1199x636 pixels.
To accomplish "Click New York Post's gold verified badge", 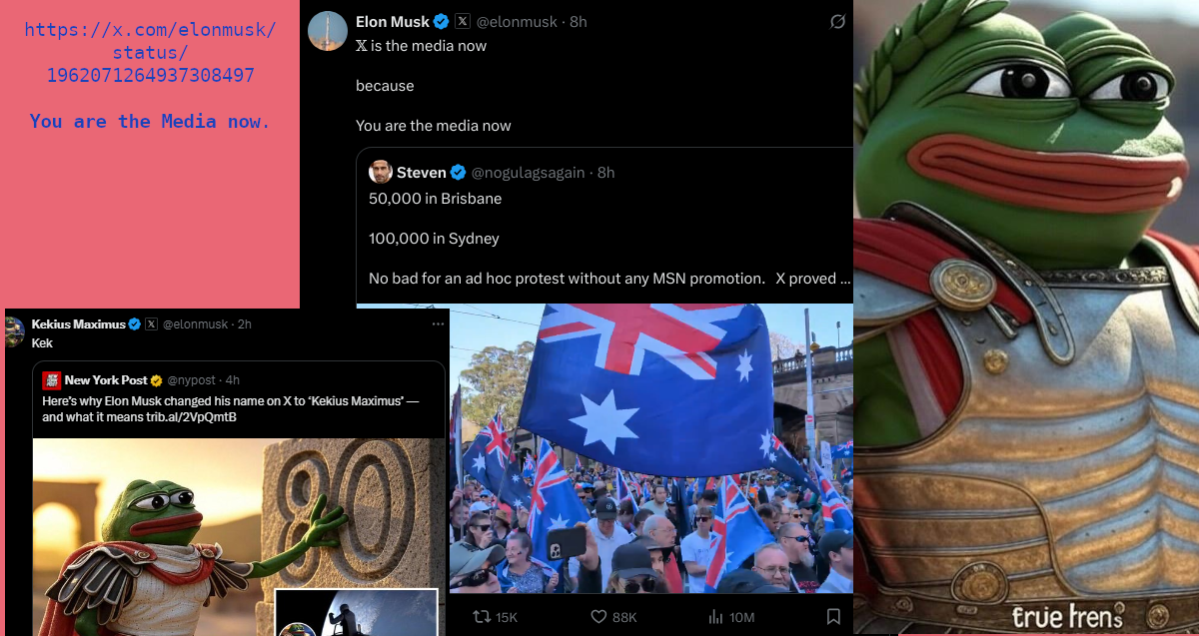I will point(157,380).
